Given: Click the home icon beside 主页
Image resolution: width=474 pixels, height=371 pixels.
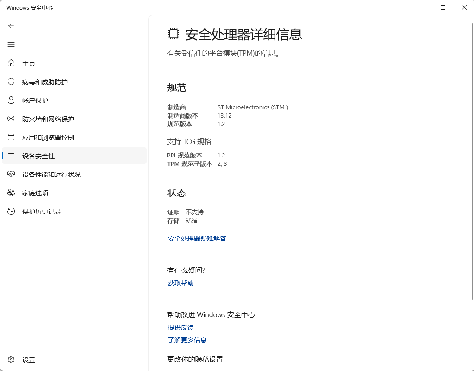Looking at the screenshot, I should click(11, 63).
